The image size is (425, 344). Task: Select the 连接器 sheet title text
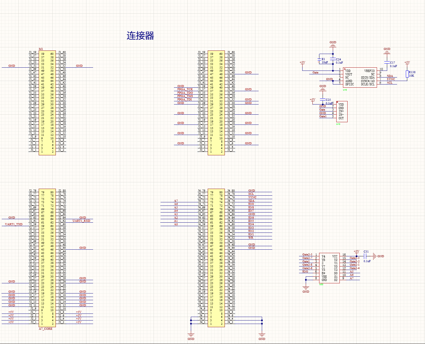(140, 36)
